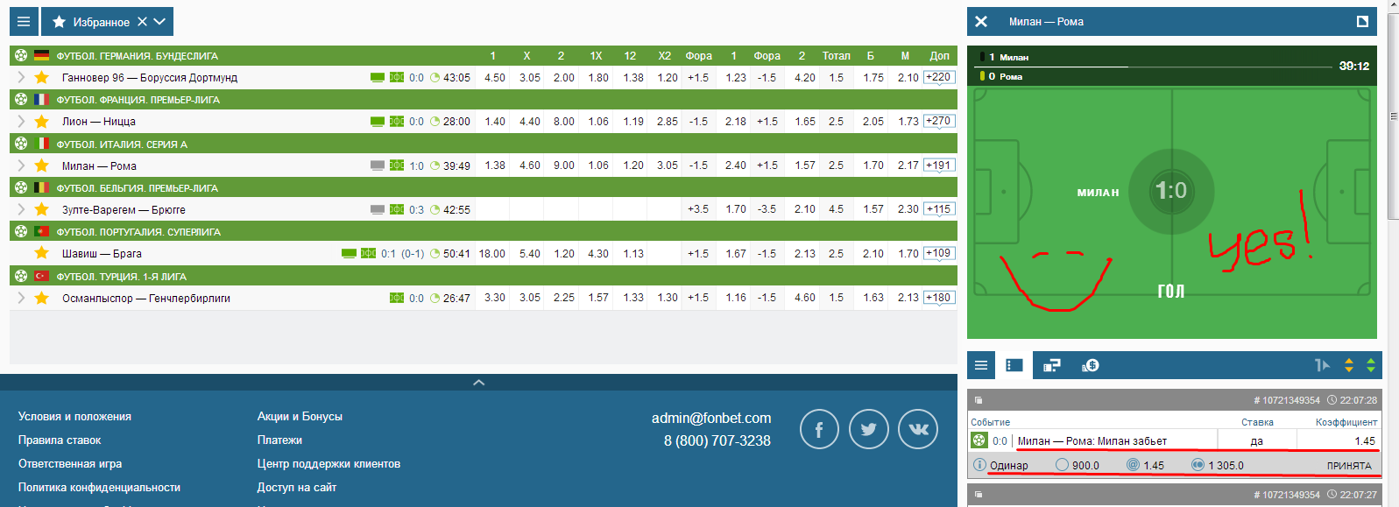The width and height of the screenshot is (1399, 507).
Task: Click soccer ball icon in Германия Бундеслига header
Action: click(21, 55)
